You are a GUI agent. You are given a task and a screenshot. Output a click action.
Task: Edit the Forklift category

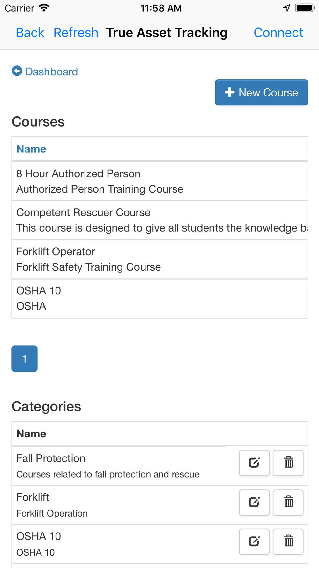(254, 503)
